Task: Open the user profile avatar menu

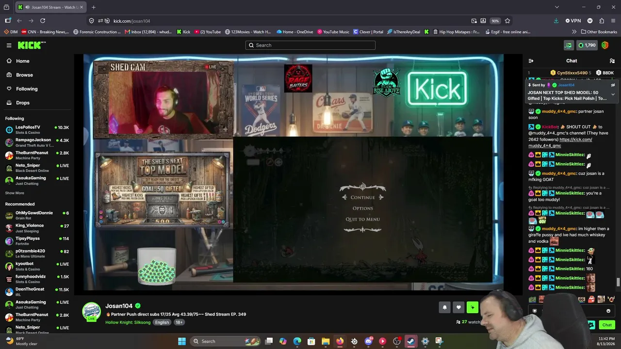Action: 605,45
